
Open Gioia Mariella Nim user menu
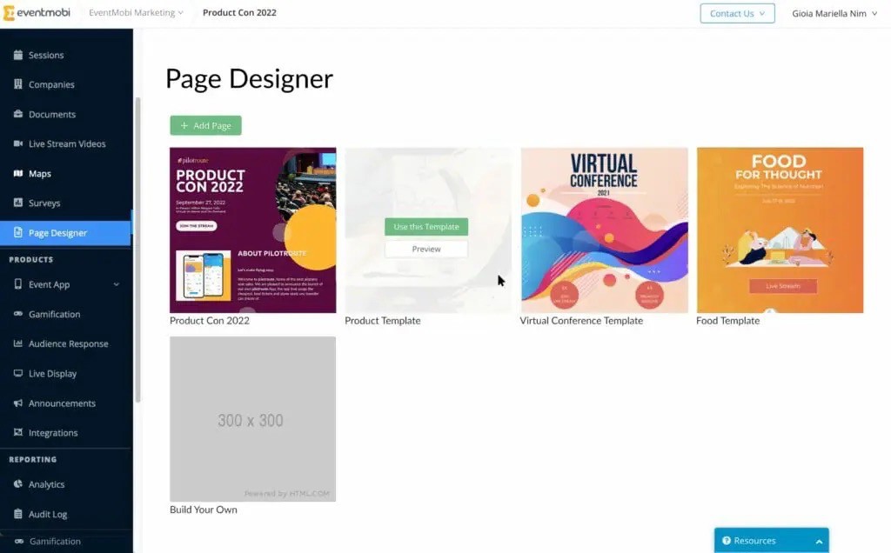pyautogui.click(x=834, y=13)
